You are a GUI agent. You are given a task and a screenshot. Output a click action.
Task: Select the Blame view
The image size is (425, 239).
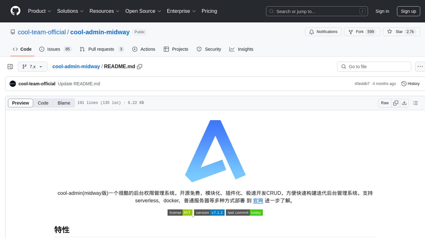pyautogui.click(x=64, y=103)
